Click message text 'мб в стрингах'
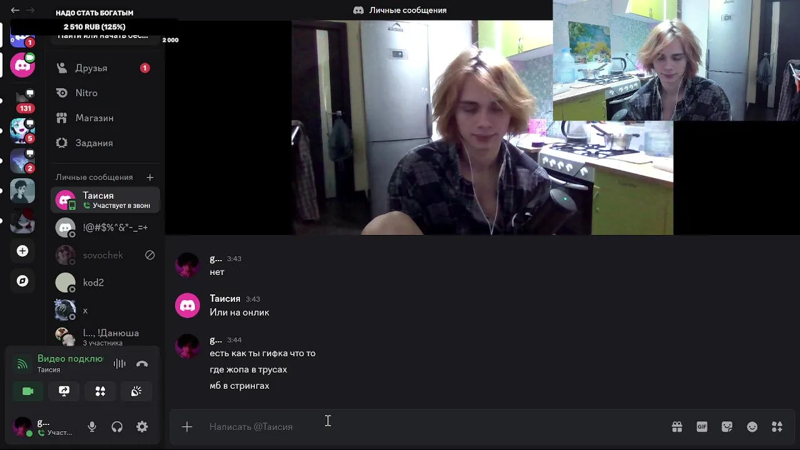The image size is (800, 450). click(x=239, y=386)
